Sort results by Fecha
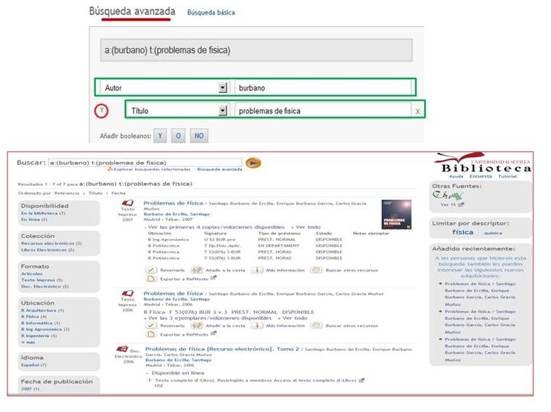This screenshot has height=412, width=551. point(118,193)
